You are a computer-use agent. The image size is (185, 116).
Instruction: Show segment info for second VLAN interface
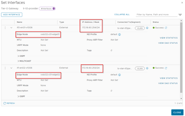(147, 68)
